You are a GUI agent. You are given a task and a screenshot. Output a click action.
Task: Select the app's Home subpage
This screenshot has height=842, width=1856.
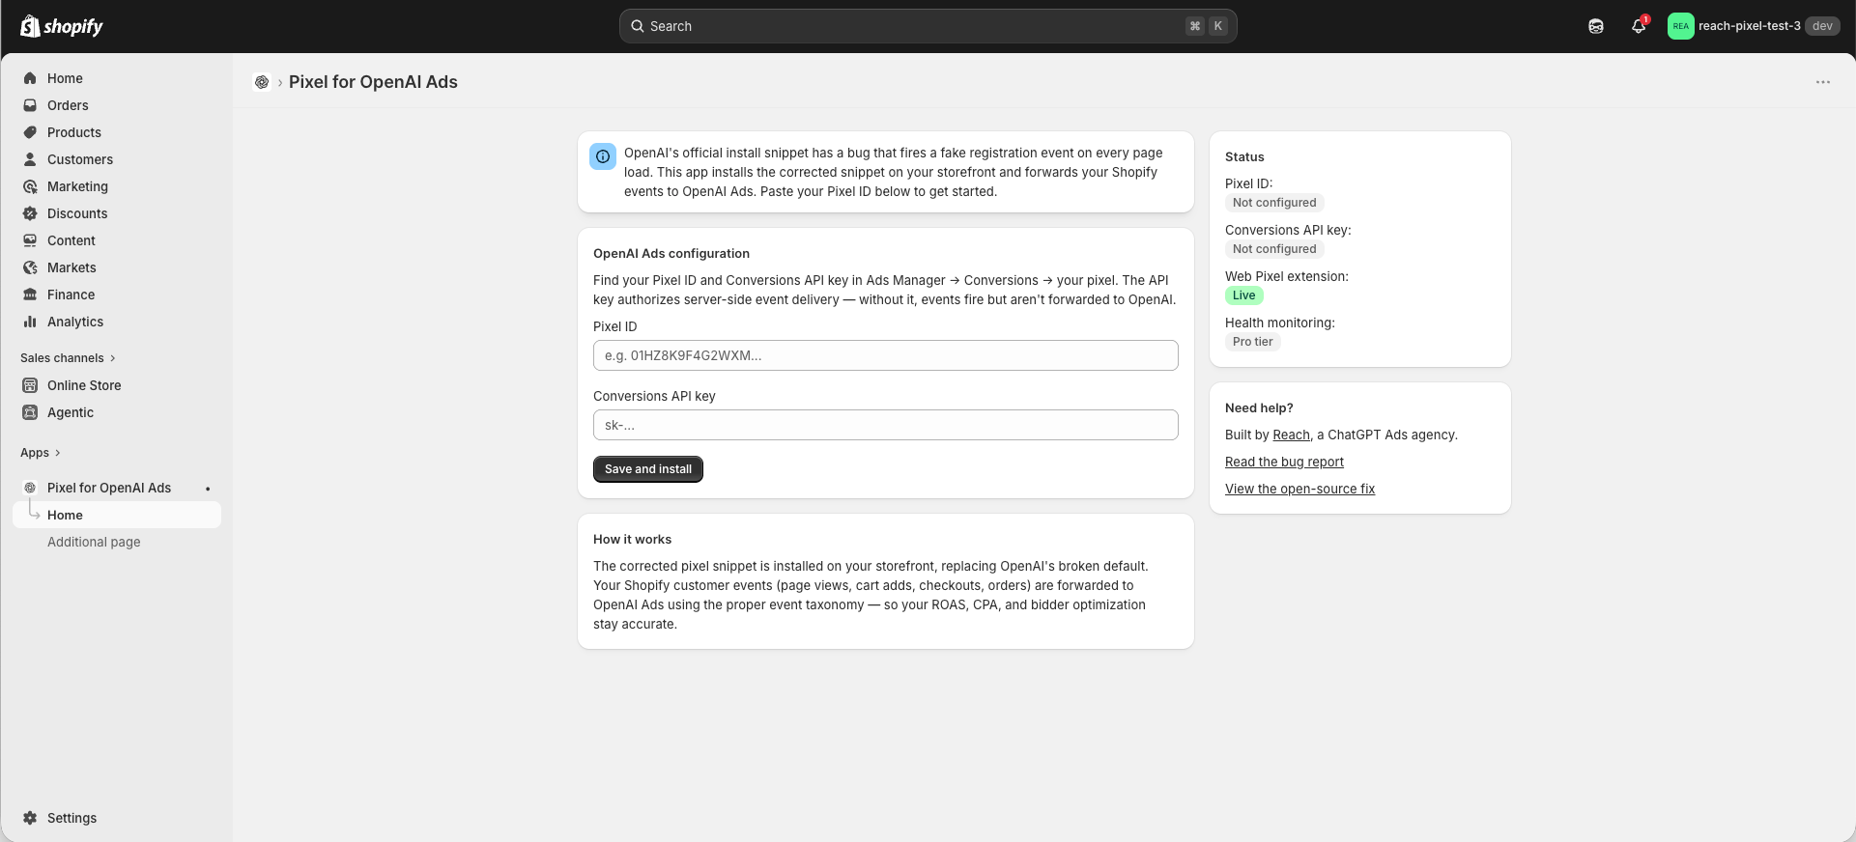click(x=117, y=515)
